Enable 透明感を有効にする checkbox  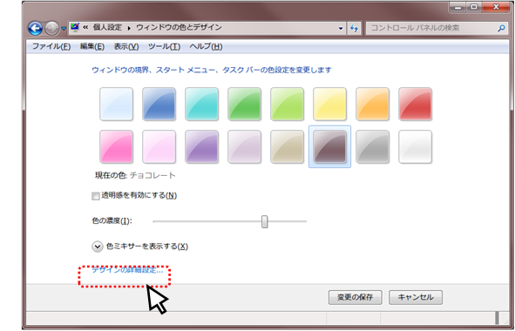point(96,196)
